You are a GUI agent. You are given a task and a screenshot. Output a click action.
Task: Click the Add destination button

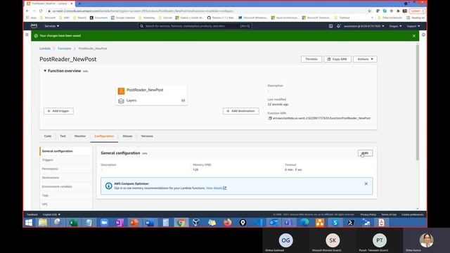240,111
